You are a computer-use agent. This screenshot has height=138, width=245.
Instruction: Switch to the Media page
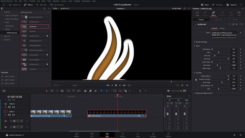pos(77,135)
